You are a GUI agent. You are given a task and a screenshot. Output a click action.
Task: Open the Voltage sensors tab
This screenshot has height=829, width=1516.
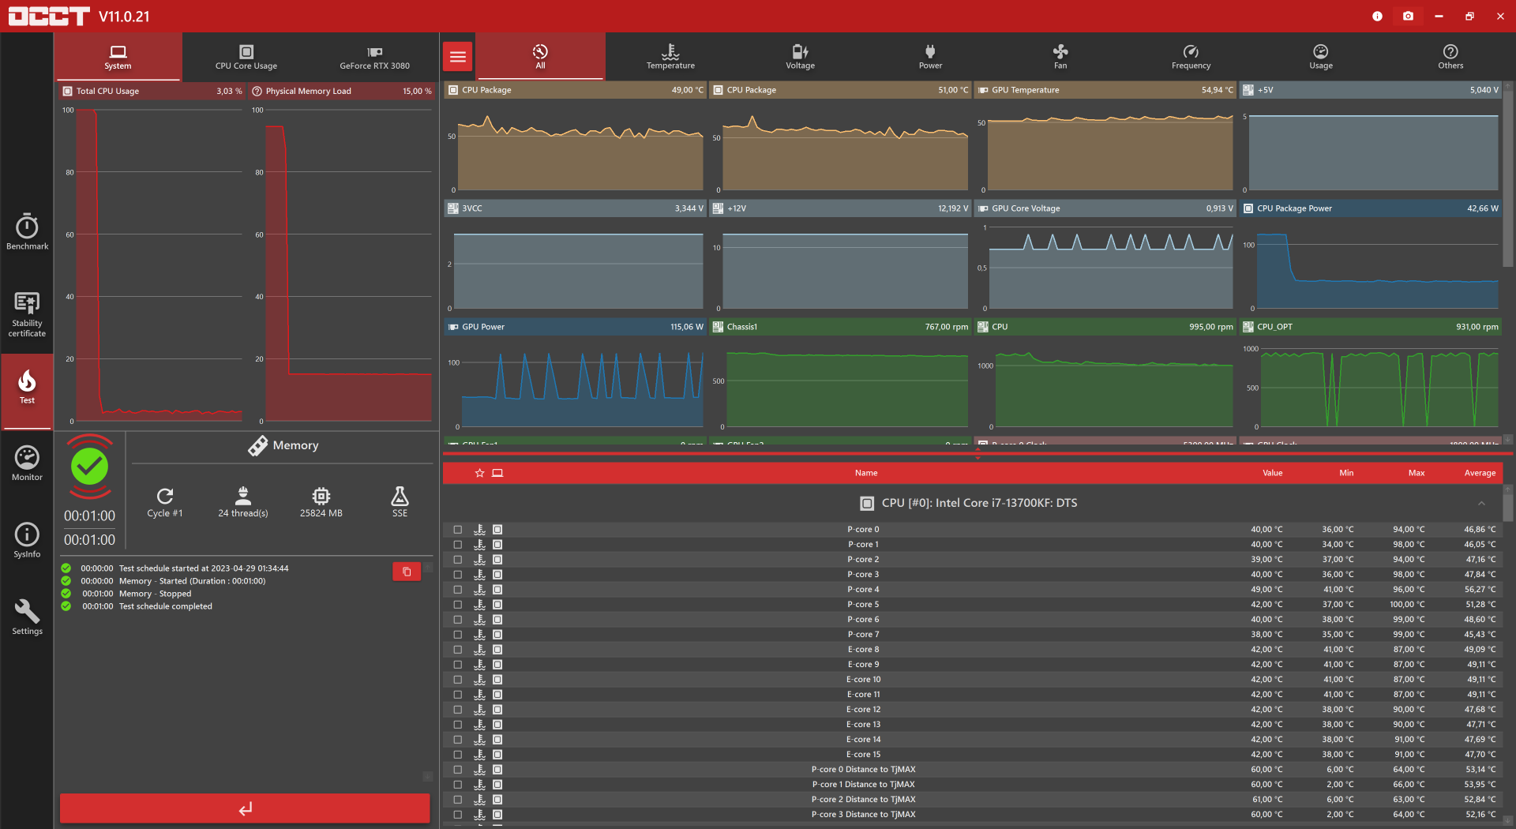click(800, 57)
